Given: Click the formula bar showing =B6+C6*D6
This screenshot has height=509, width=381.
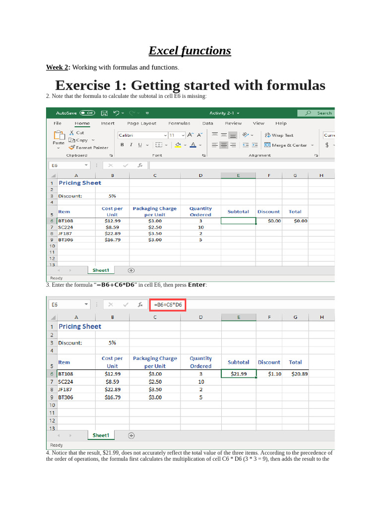Looking at the screenshot, I should [242, 305].
